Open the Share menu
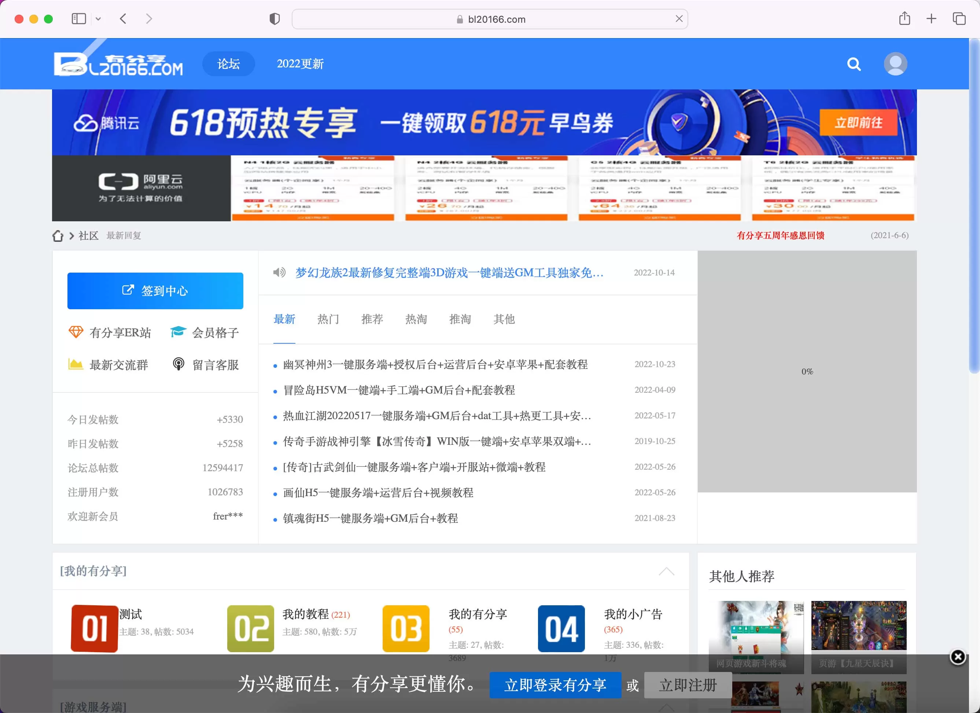This screenshot has height=713, width=980. [905, 18]
